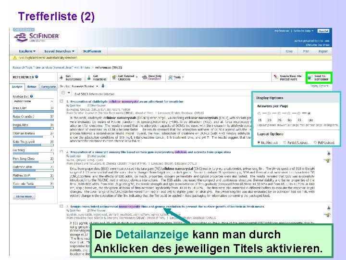Reverse sort order with blue arrow
Viewport: 346px width, 260px height.
103,86
